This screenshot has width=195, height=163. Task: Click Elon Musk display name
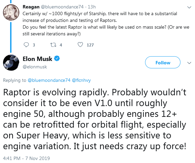click(37, 59)
